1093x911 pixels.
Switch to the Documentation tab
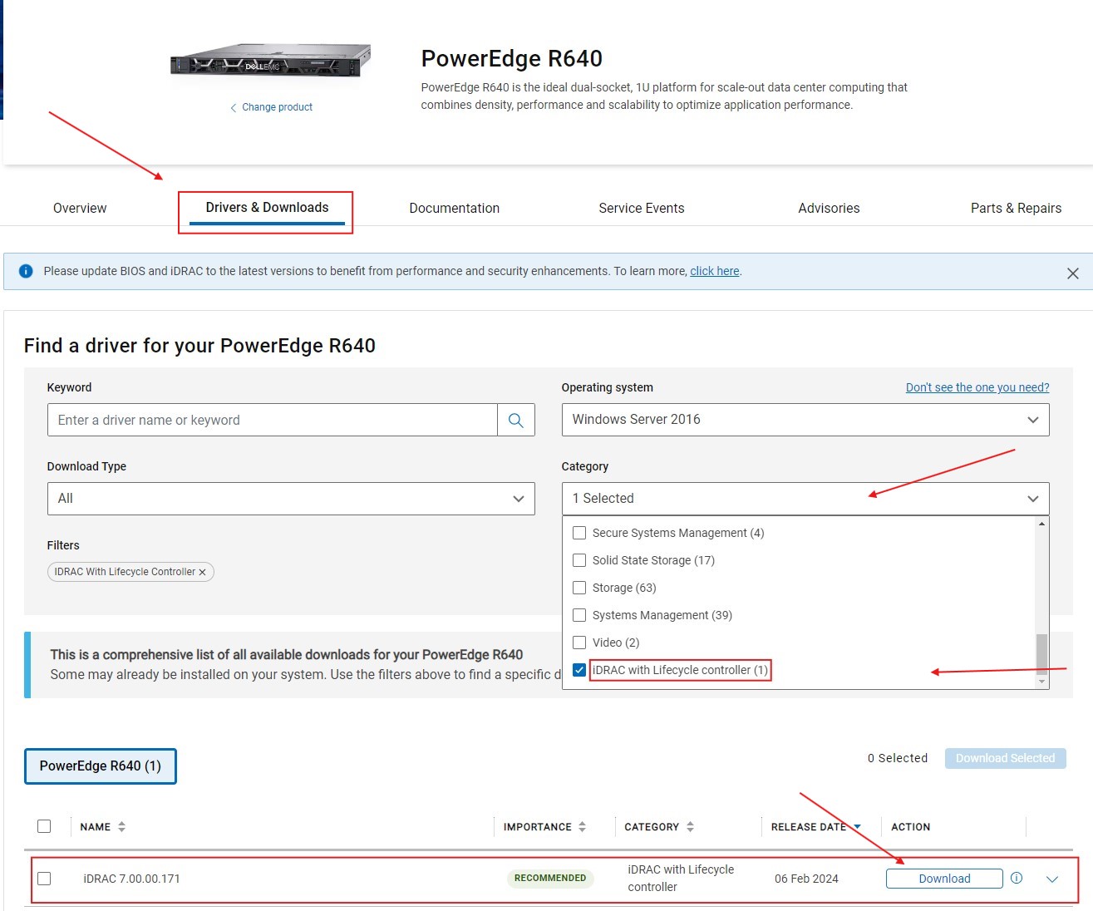click(x=454, y=208)
